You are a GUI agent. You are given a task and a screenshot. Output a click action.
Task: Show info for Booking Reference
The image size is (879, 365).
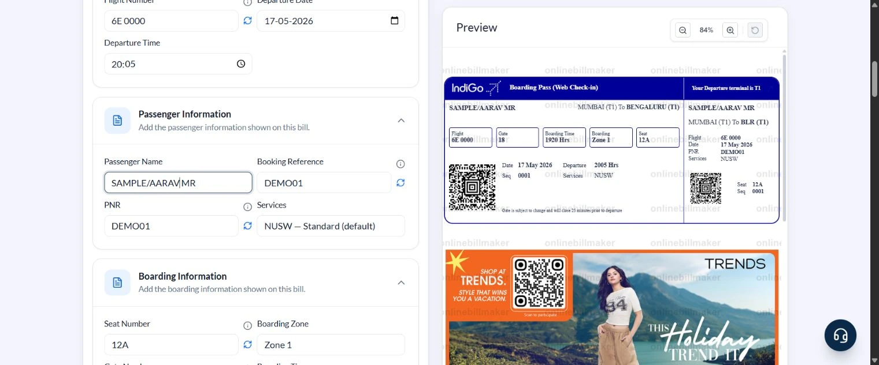click(x=400, y=164)
